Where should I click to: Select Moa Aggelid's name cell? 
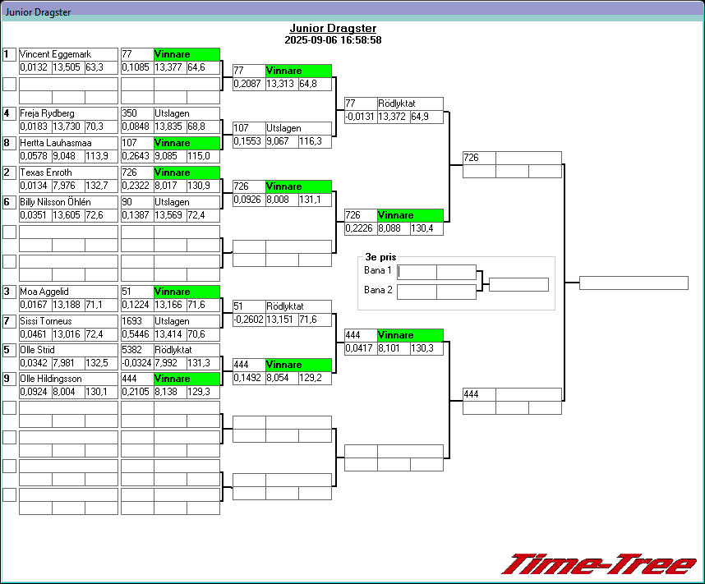[x=68, y=292]
